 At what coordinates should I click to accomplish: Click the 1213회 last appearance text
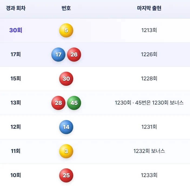[x=149, y=30]
